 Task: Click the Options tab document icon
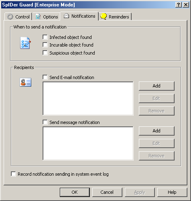pyautogui.click(x=38, y=16)
